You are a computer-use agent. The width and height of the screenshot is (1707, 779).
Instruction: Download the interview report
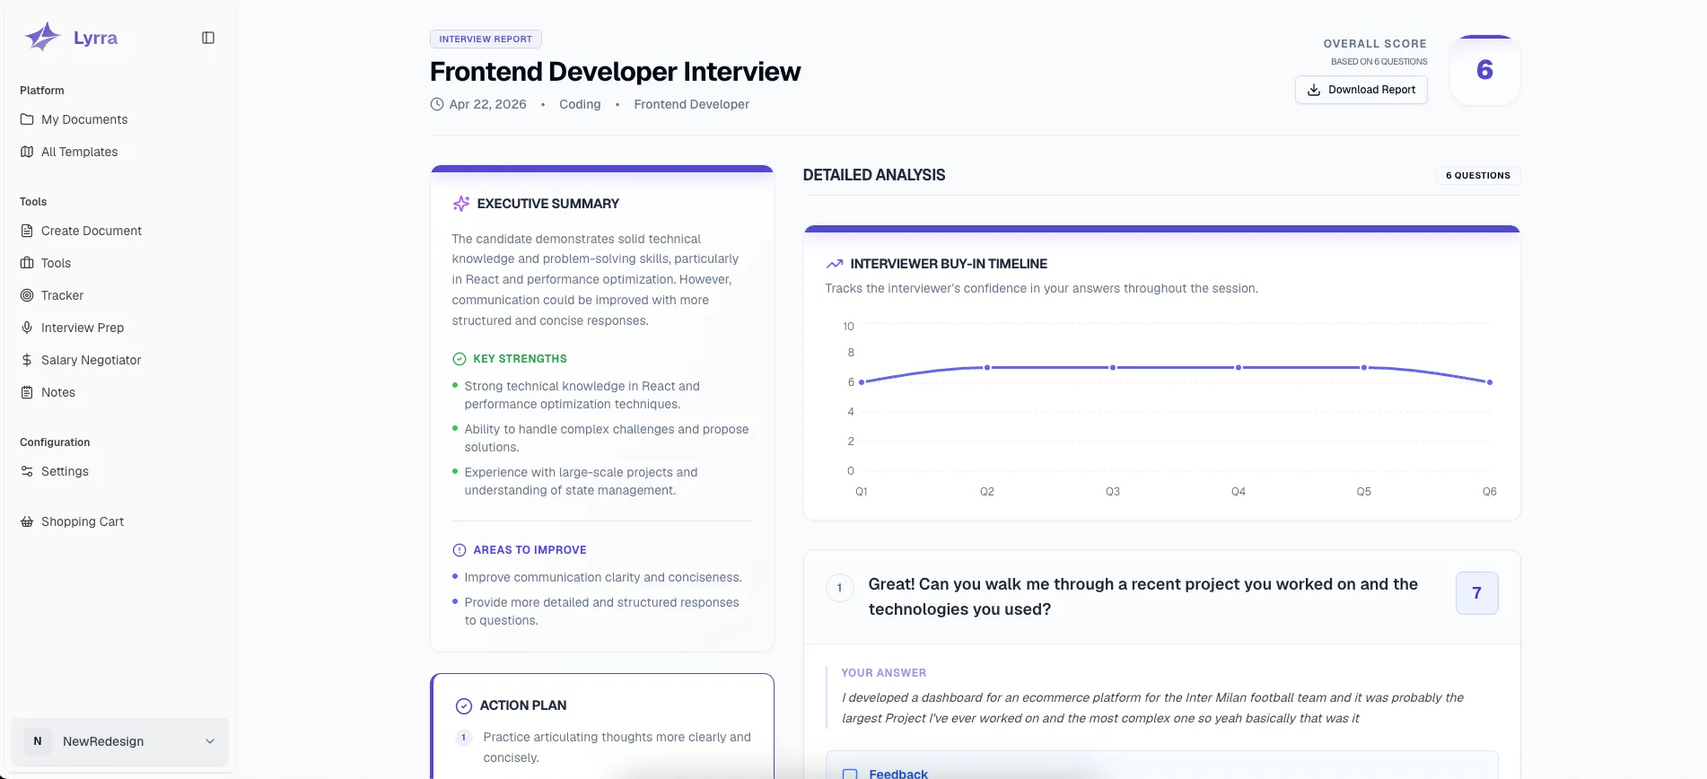click(x=1361, y=90)
